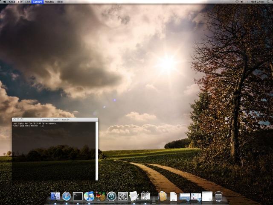Open the Apple menu
Image resolution: width=273 pixels, height=205 pixels.
tap(5, 2)
